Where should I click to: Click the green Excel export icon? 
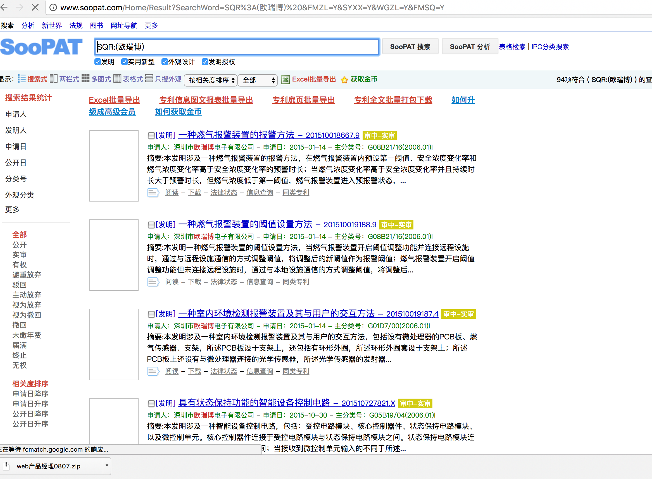[285, 80]
